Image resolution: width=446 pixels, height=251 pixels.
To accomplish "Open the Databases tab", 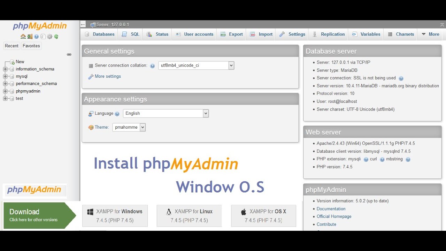I will point(99,34).
